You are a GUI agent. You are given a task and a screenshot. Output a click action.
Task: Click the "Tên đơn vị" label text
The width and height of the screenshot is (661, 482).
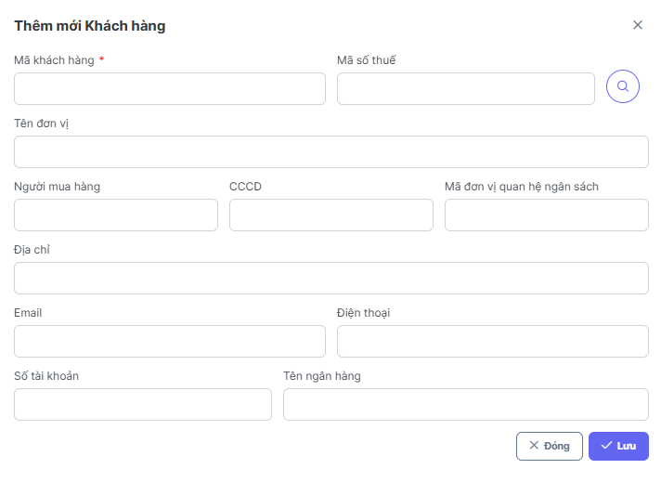pyautogui.click(x=42, y=124)
